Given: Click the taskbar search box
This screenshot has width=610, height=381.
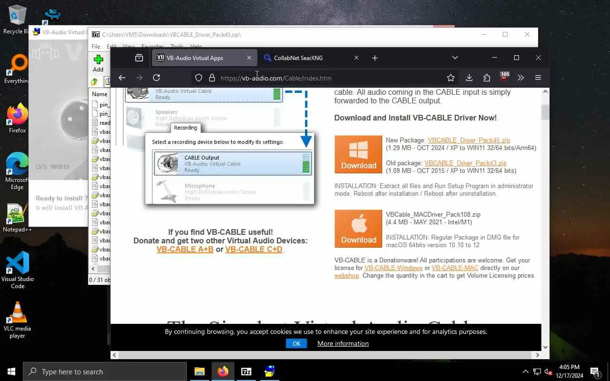Looking at the screenshot, I should point(105,371).
